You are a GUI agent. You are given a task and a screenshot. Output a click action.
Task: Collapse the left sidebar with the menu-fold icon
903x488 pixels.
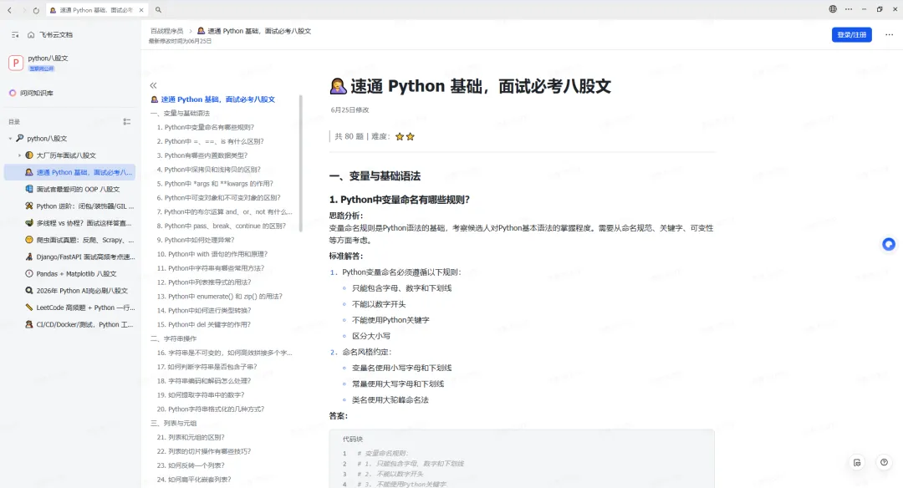click(15, 35)
